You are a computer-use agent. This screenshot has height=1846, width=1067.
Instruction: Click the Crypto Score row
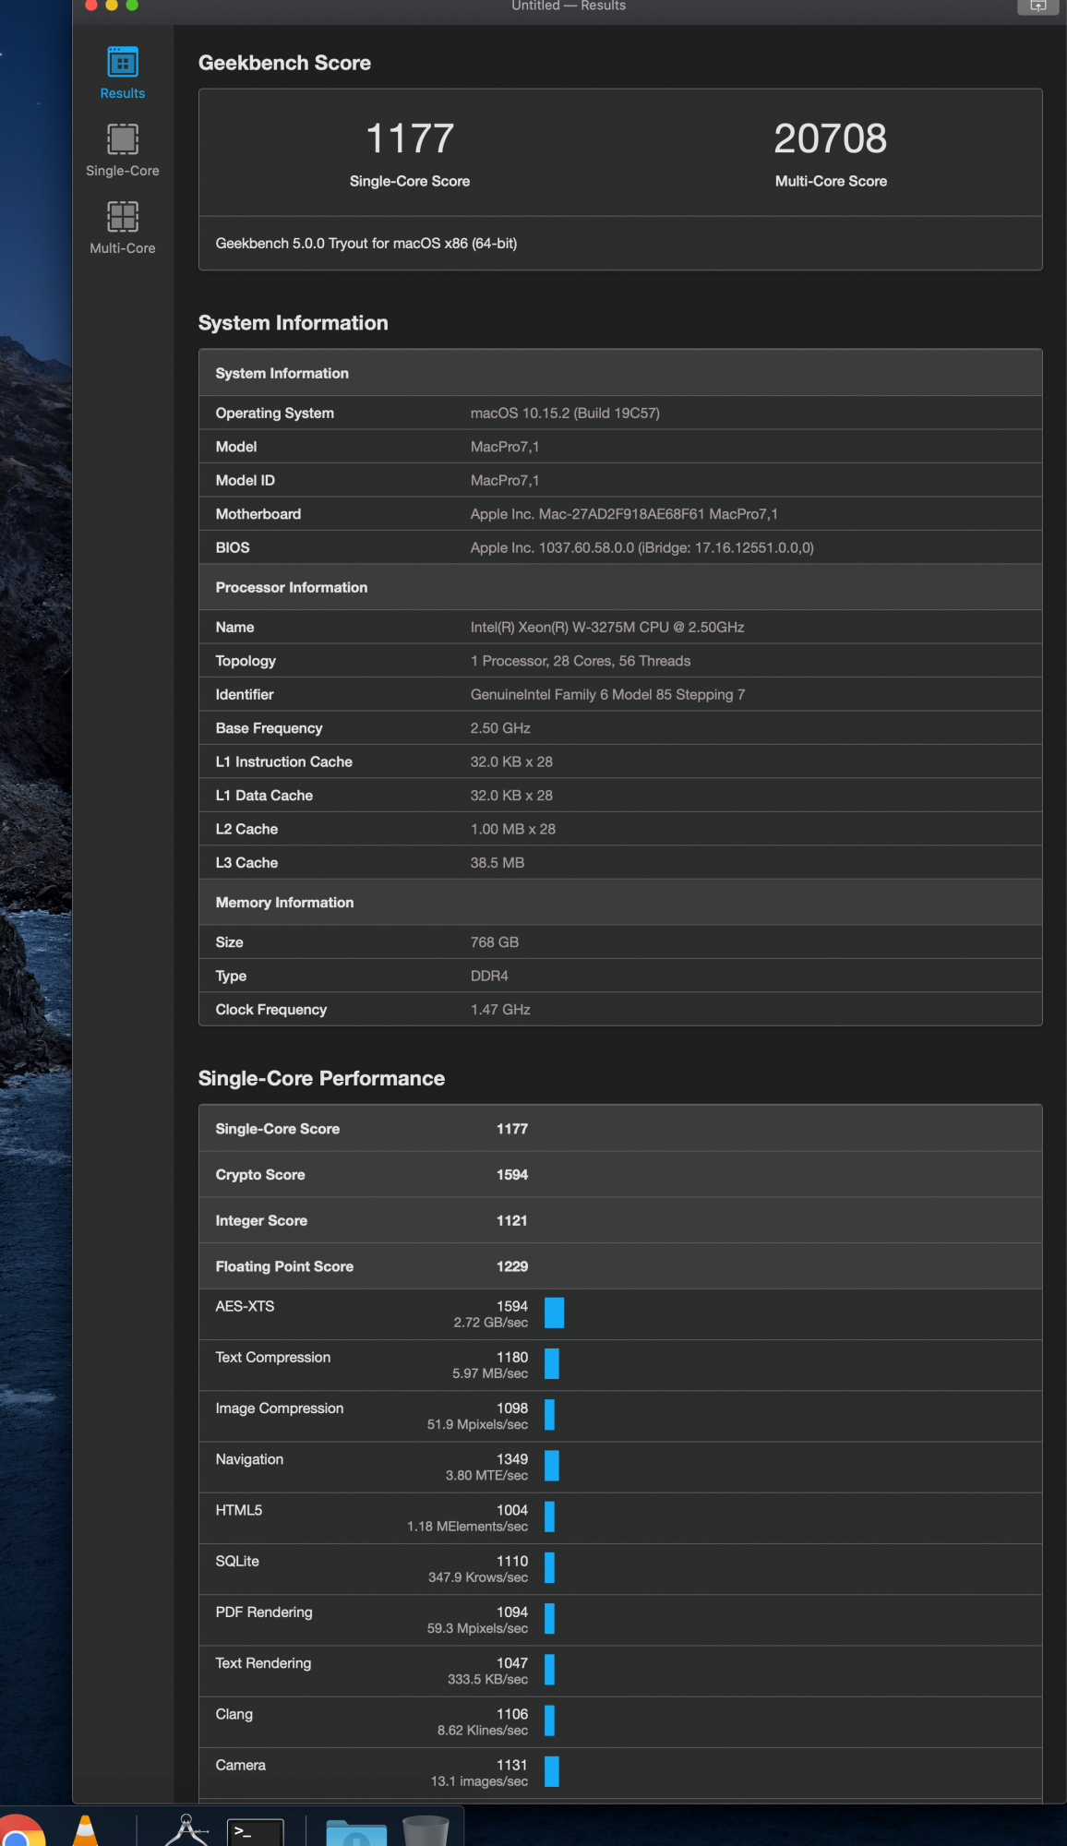(620, 1175)
